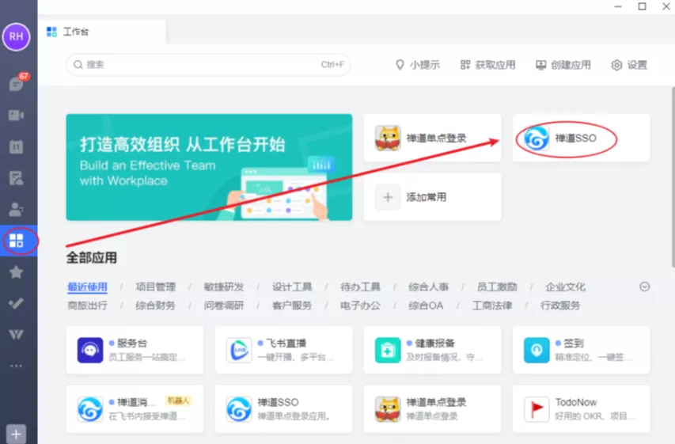Open cloud docs in the sidebar
This screenshot has height=444, width=675.
[x=17, y=178]
